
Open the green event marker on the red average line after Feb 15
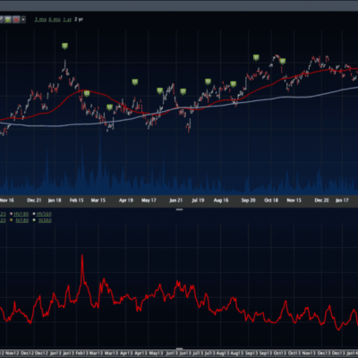click(87, 94)
